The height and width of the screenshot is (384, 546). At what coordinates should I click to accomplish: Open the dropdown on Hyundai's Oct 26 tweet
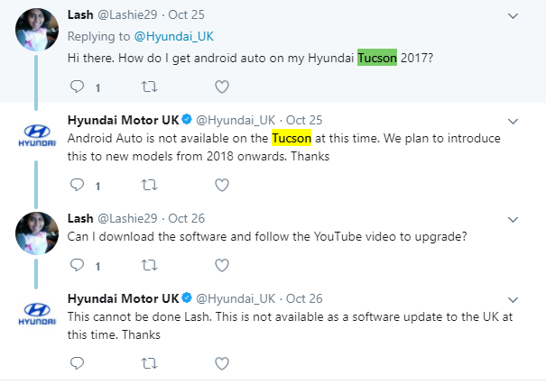514,298
